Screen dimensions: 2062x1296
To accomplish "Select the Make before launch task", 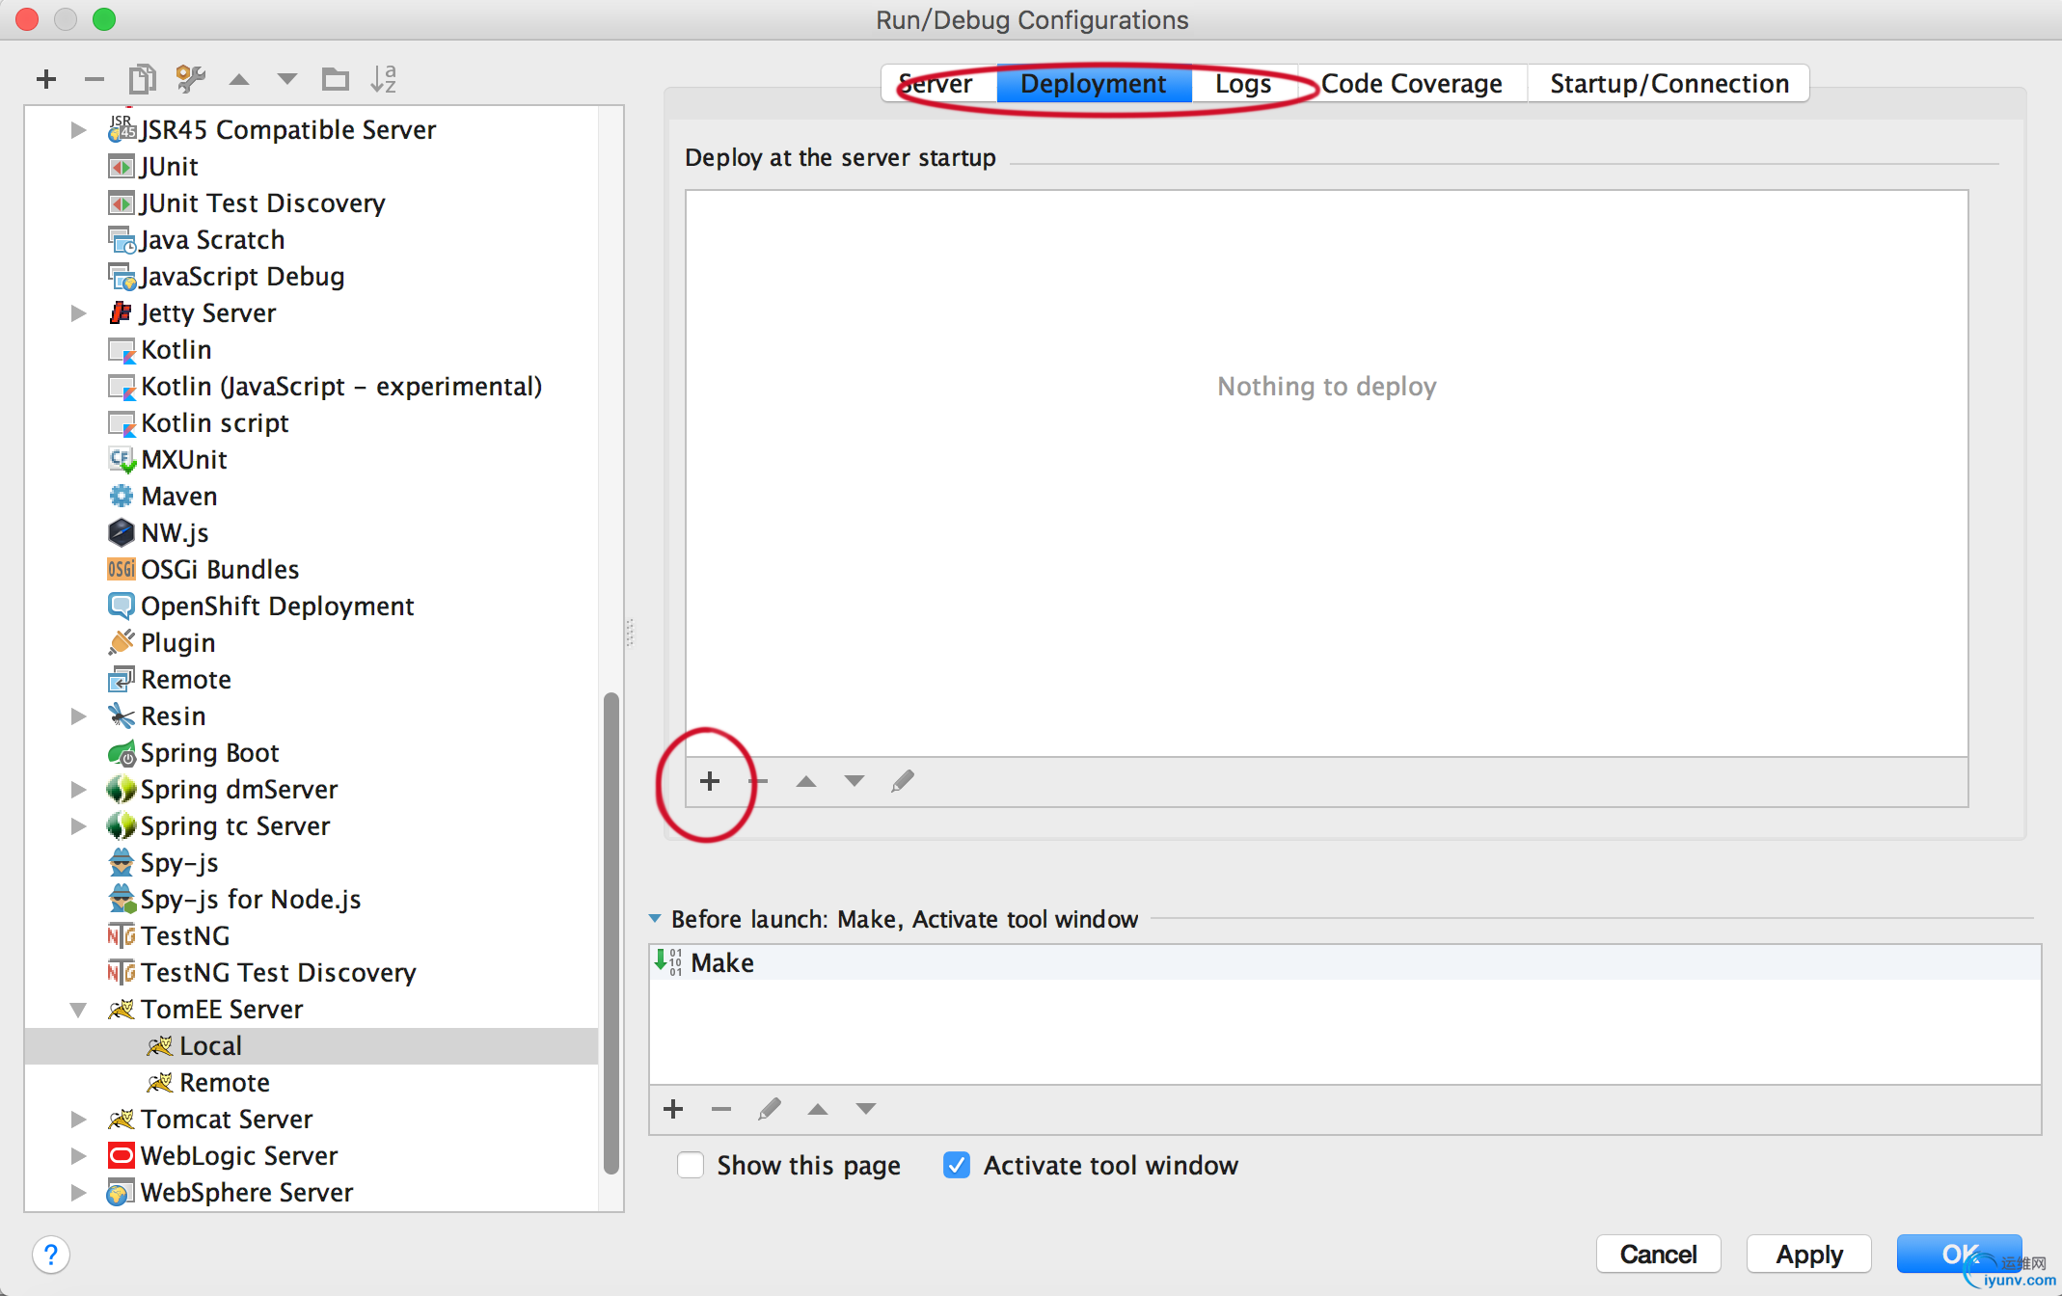I will pos(1345,962).
